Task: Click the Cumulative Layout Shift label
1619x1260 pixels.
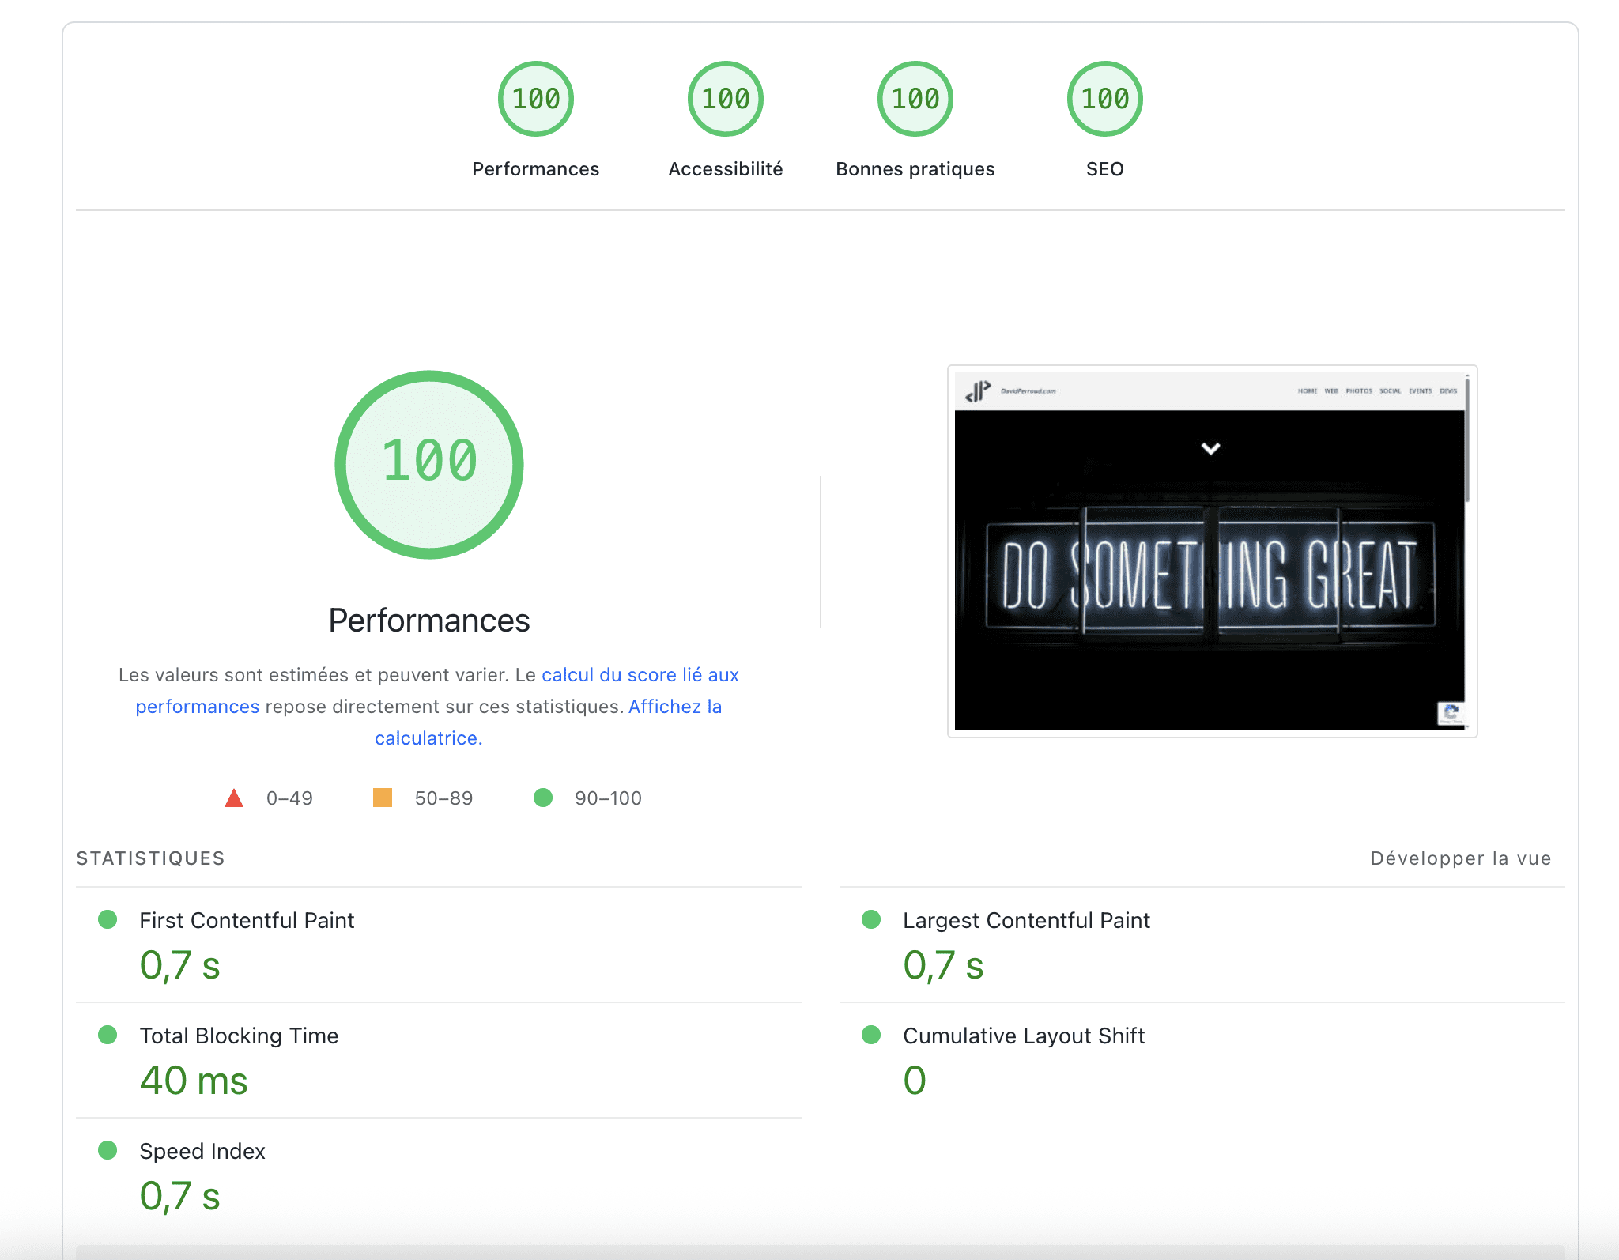Action: [1024, 1036]
